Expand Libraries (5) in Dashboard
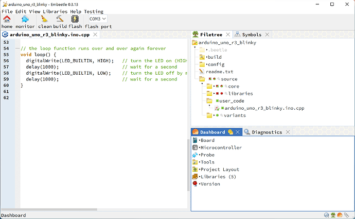 (200, 177)
